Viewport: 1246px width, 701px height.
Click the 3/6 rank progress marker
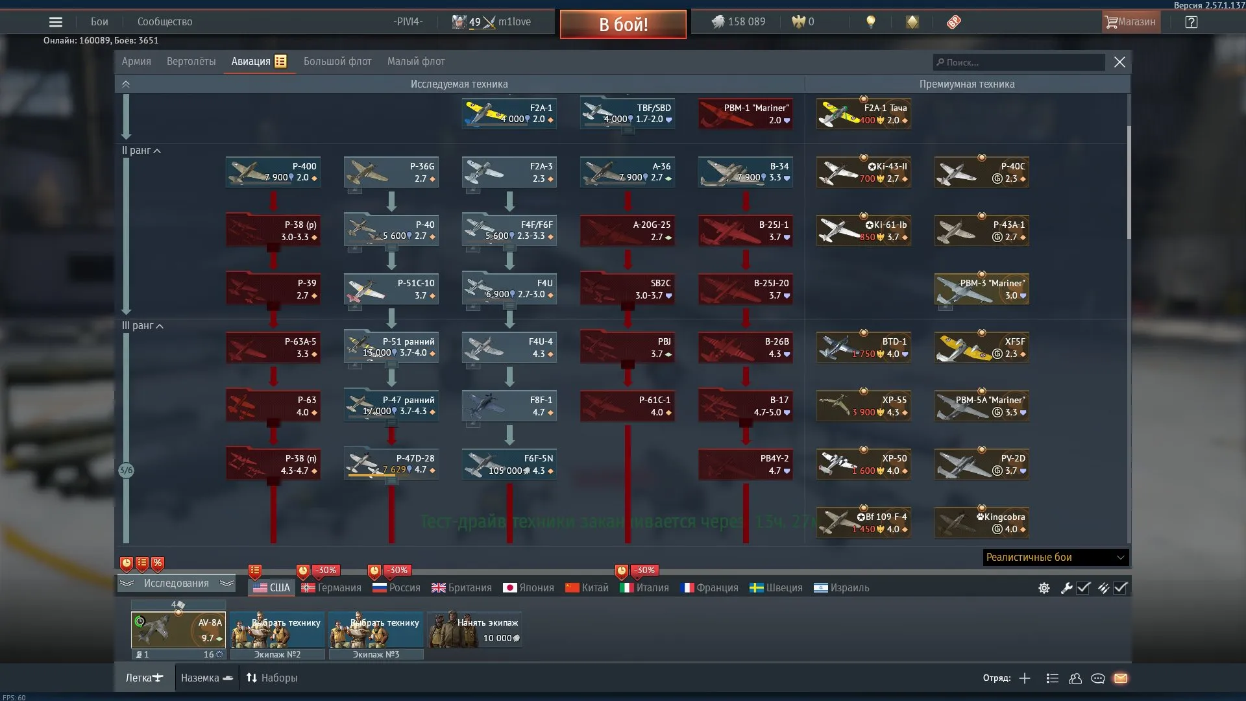[126, 471]
